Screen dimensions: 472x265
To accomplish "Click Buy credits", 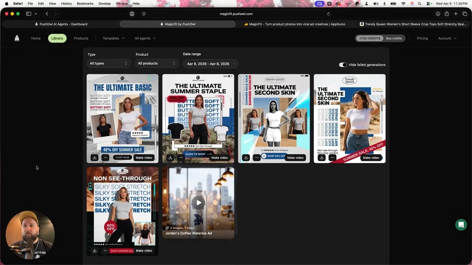I will tap(394, 38).
